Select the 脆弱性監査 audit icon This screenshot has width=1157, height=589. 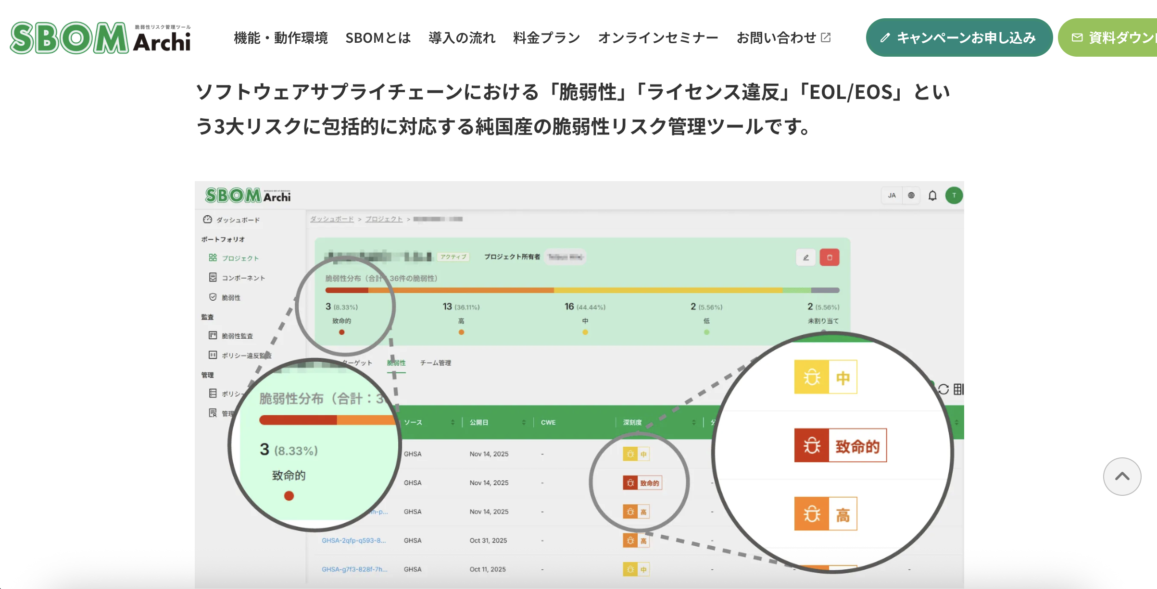click(x=213, y=336)
